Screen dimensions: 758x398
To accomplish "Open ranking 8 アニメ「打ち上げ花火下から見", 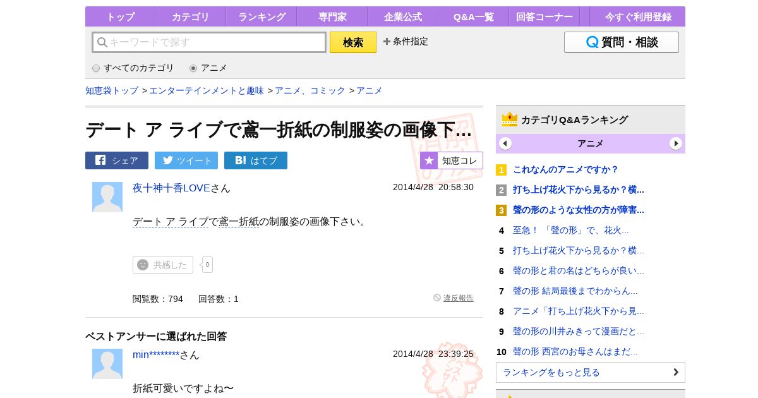I will pos(579,311).
